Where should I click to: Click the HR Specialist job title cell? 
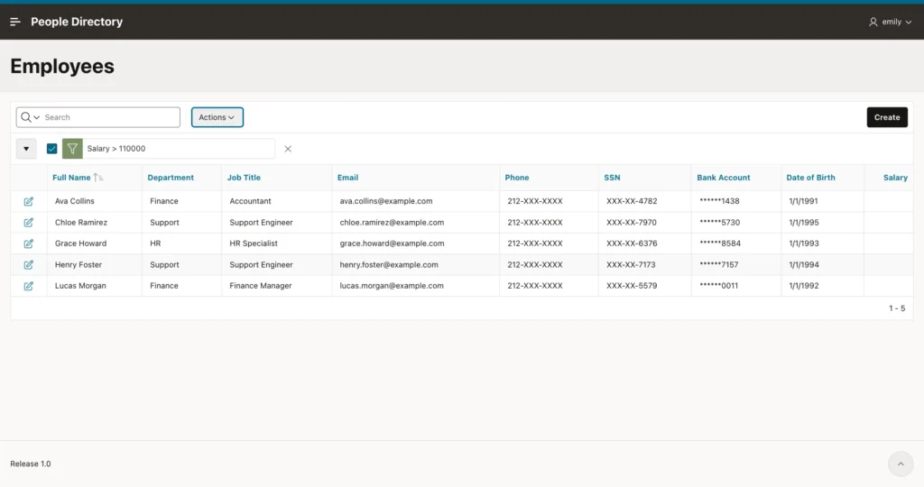pos(254,243)
